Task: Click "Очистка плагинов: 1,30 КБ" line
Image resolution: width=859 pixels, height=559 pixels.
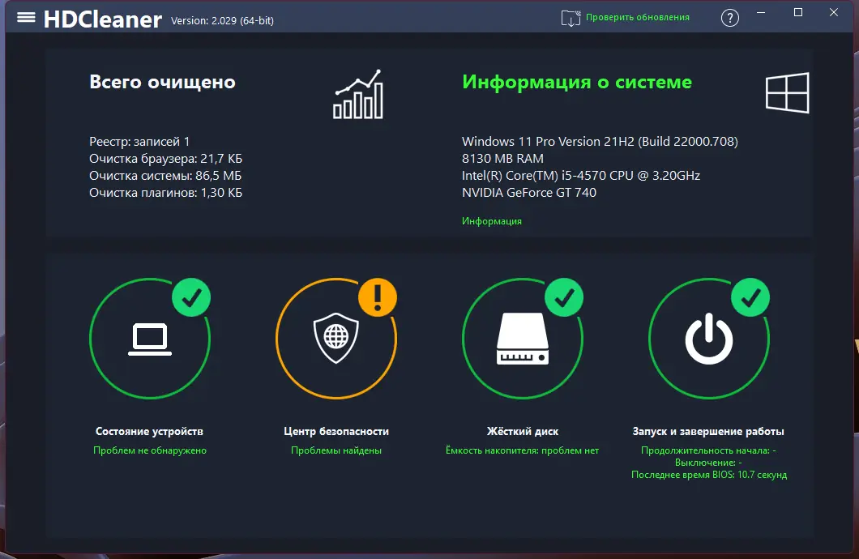Action: point(165,193)
